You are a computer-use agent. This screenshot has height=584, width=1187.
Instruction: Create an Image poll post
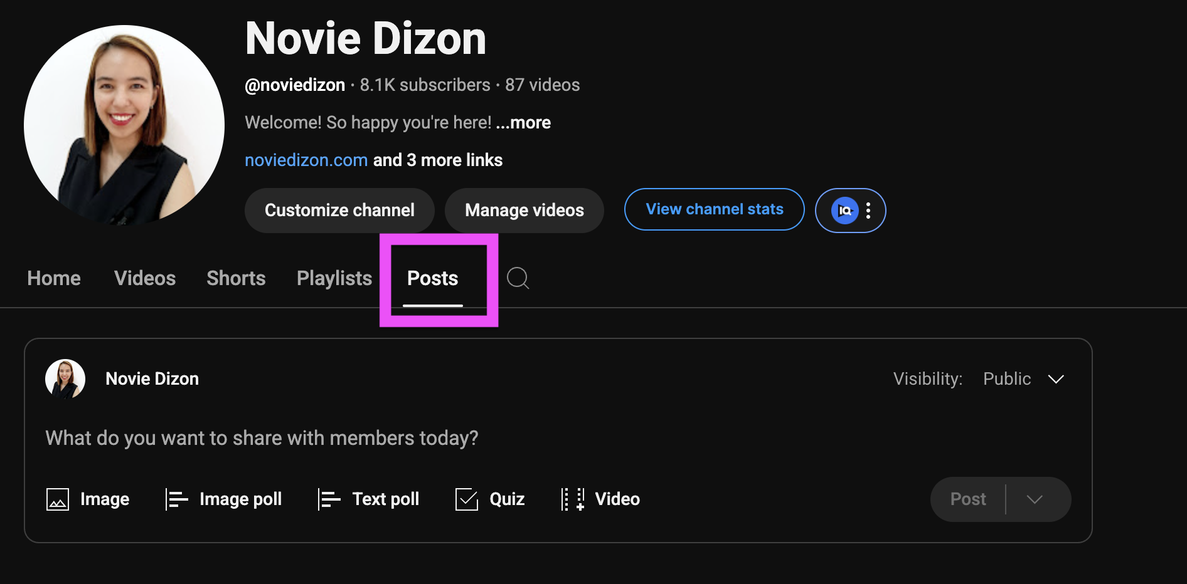click(223, 499)
